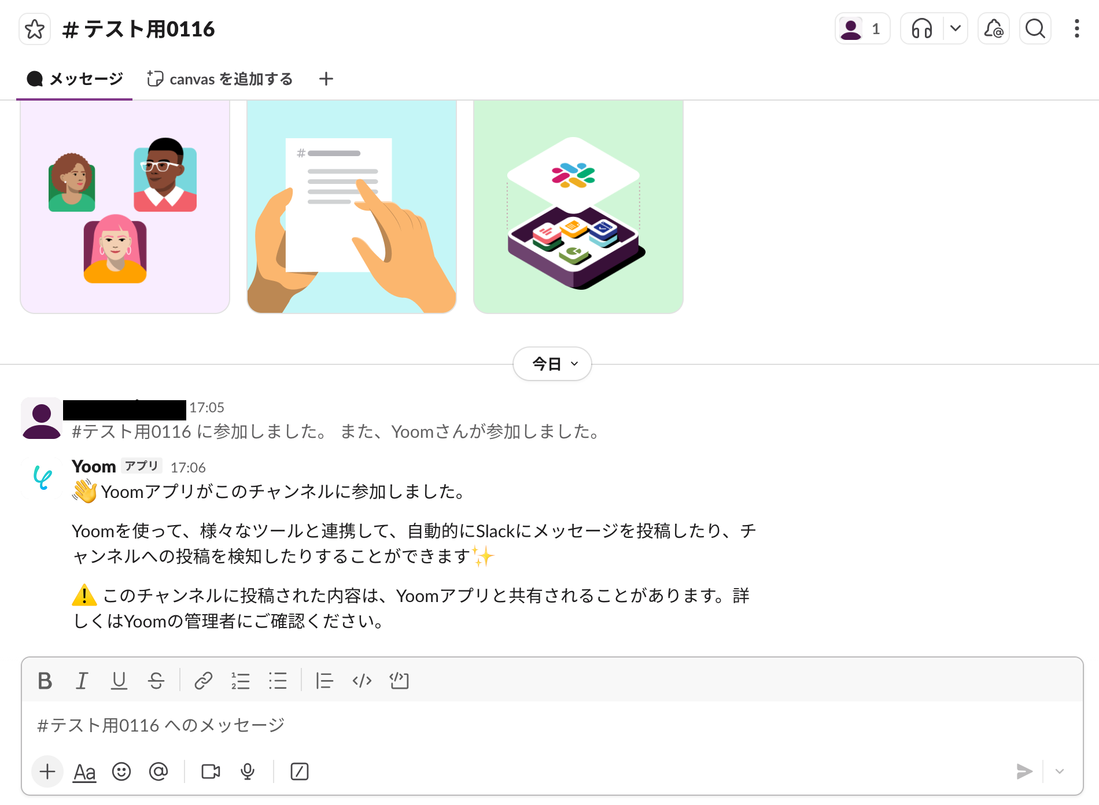Switch to the メッセージ tab
Viewport: 1099px width, 805px height.
click(x=75, y=79)
